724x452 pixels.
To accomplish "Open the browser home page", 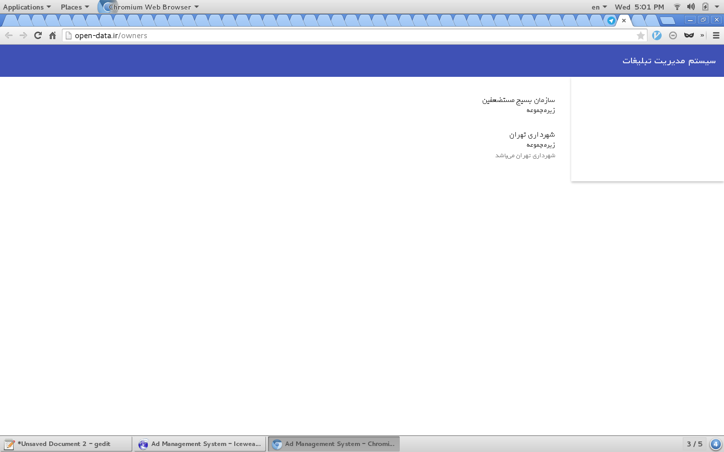I will pos(52,35).
